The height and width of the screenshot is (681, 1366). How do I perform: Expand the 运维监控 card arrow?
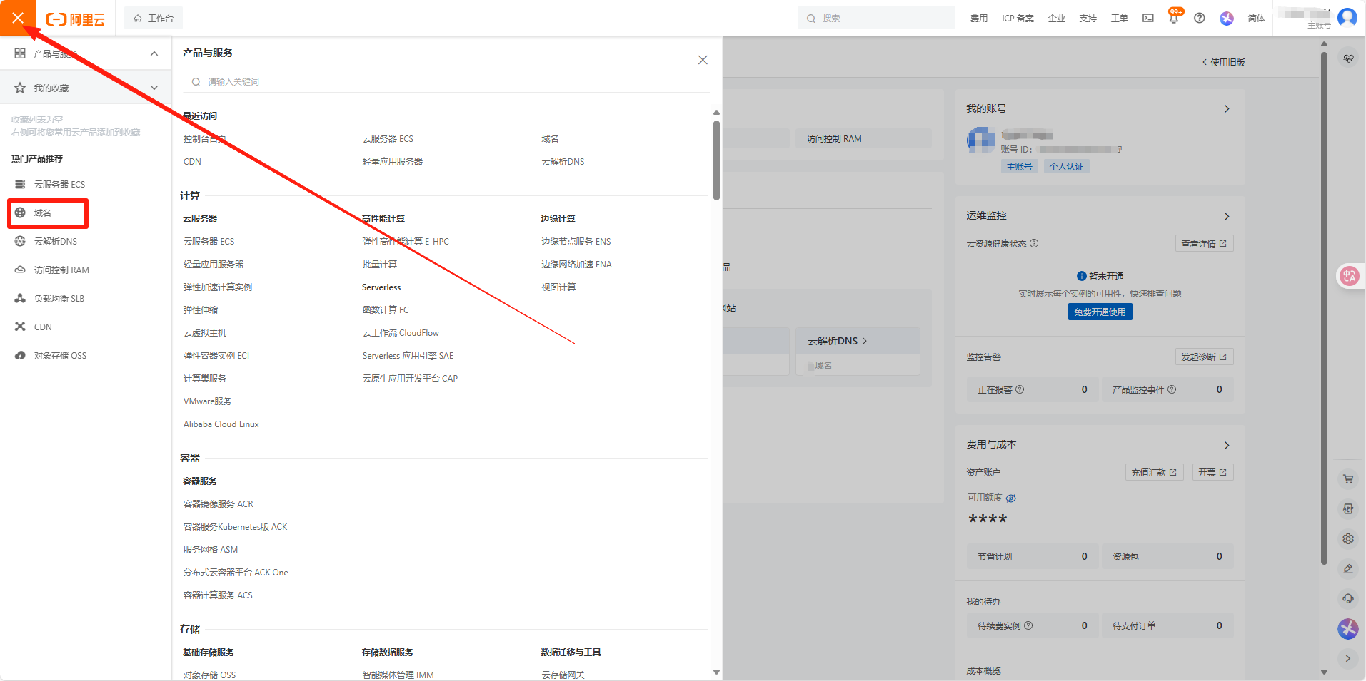[1227, 217]
